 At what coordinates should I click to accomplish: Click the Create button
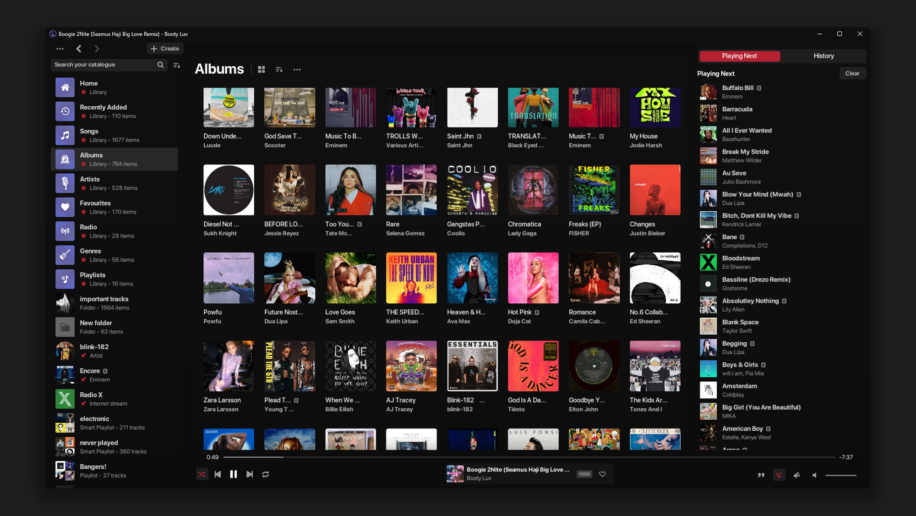coord(165,49)
